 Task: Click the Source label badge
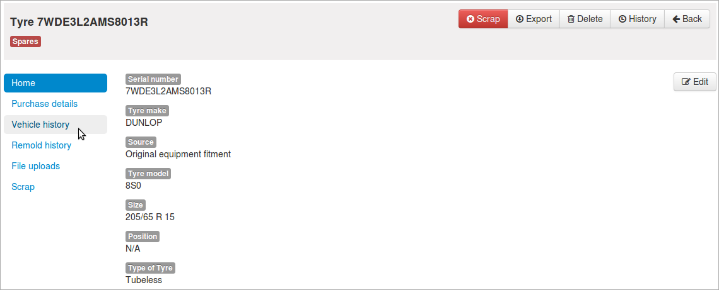[x=141, y=142]
